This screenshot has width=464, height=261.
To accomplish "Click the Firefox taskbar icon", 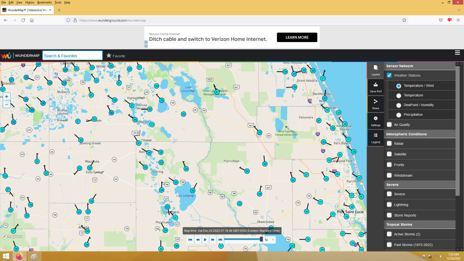I will (19, 256).
